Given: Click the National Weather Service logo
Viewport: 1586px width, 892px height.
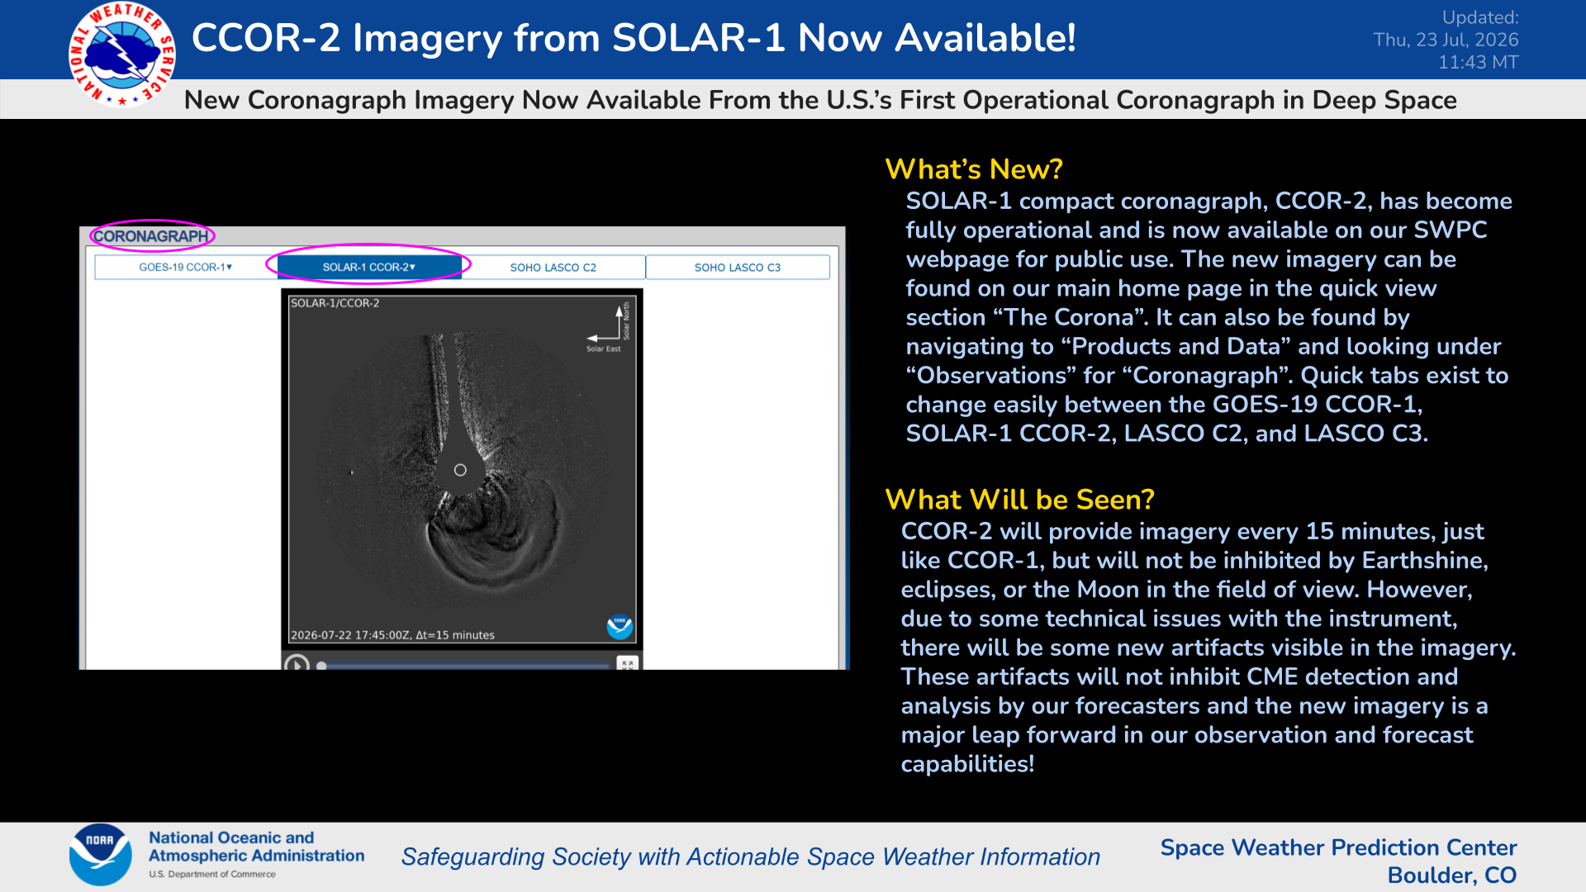Looking at the screenshot, I should coord(122,55).
